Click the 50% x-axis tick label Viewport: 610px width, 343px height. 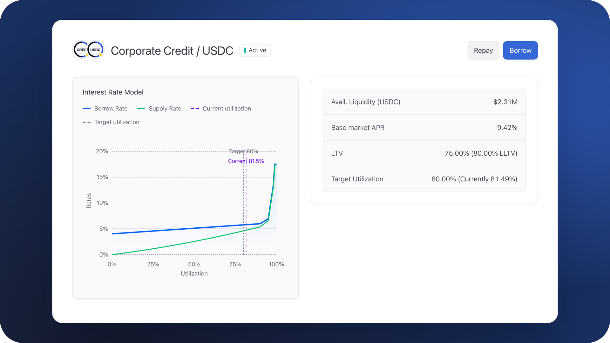coord(194,264)
